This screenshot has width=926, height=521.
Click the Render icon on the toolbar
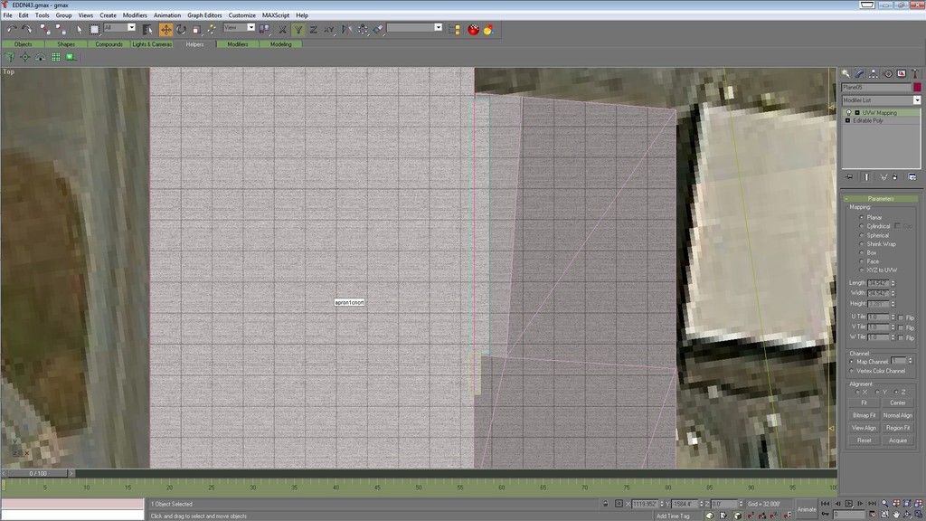pyautogui.click(x=488, y=28)
